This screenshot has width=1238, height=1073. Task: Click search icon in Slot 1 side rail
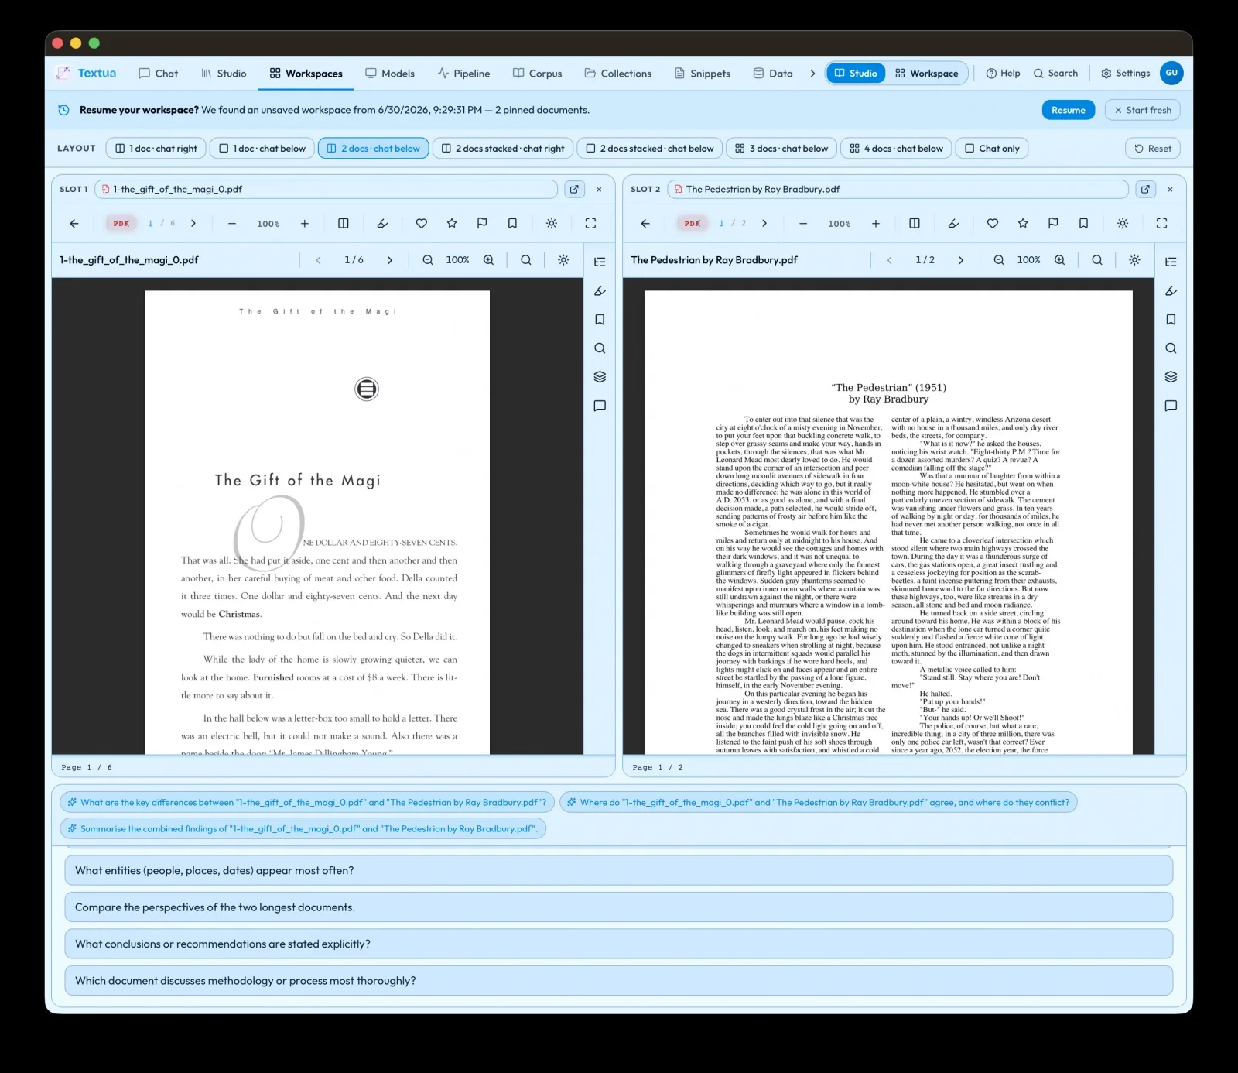(600, 348)
